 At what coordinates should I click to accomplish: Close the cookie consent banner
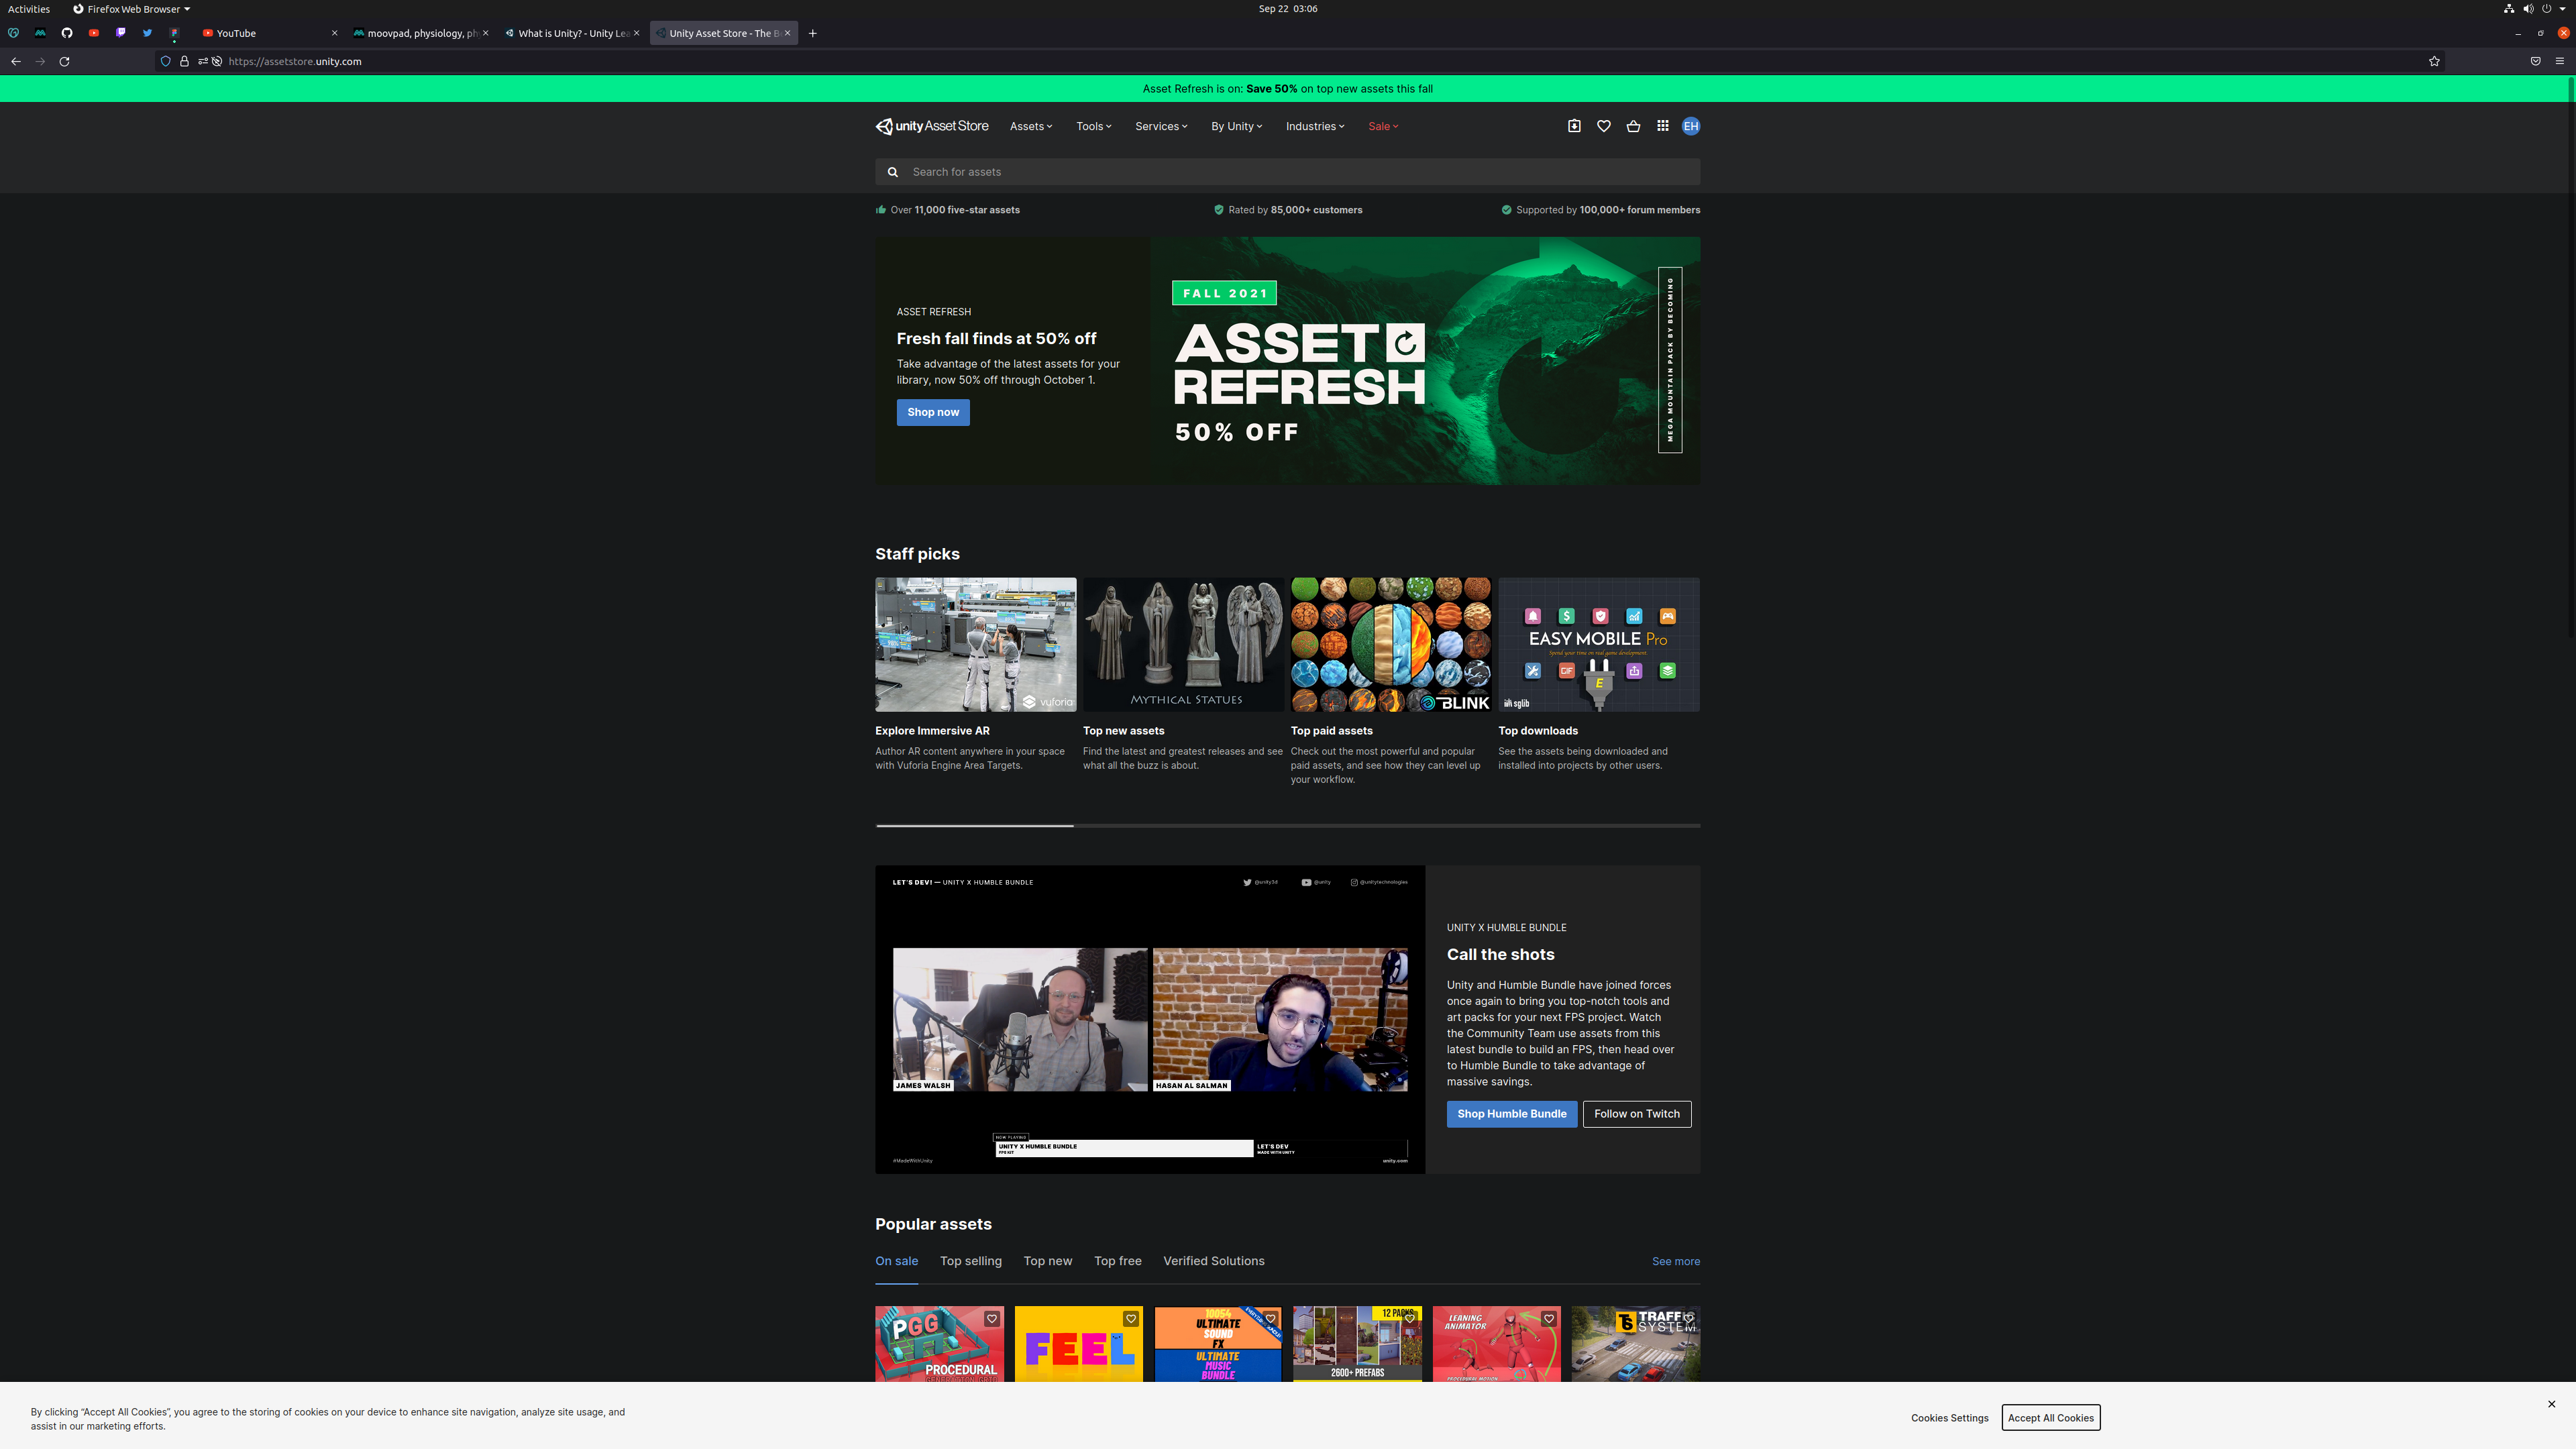(2551, 1404)
